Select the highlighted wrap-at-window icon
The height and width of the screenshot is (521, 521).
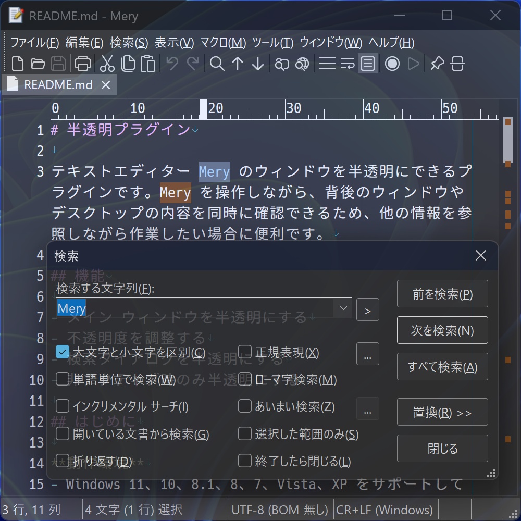[368, 63]
